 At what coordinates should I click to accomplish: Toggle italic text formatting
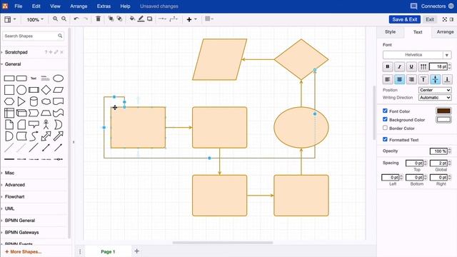[x=399, y=66]
